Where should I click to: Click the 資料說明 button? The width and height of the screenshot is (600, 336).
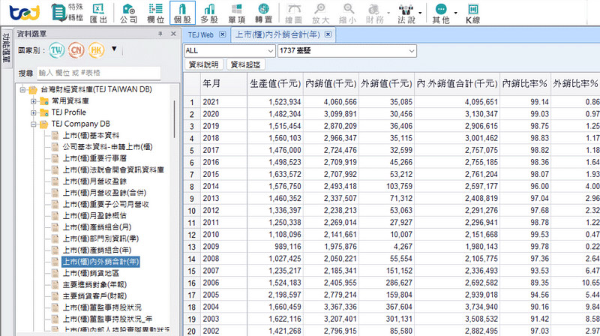click(203, 65)
